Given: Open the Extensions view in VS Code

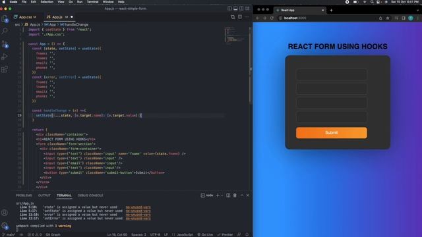Looking at the screenshot, I should pyautogui.click(x=5, y=69).
